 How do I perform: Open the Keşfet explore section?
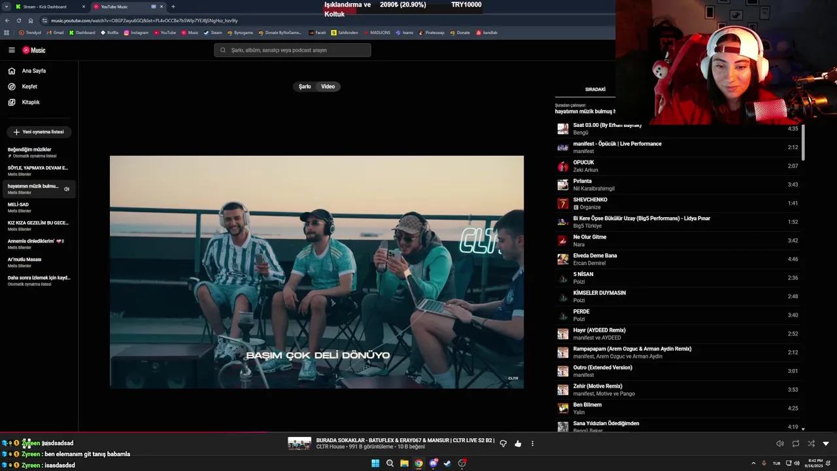coord(29,86)
